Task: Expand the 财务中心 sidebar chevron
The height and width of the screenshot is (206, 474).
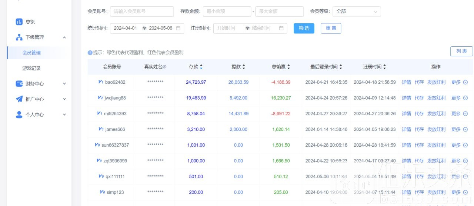Action: (64, 84)
